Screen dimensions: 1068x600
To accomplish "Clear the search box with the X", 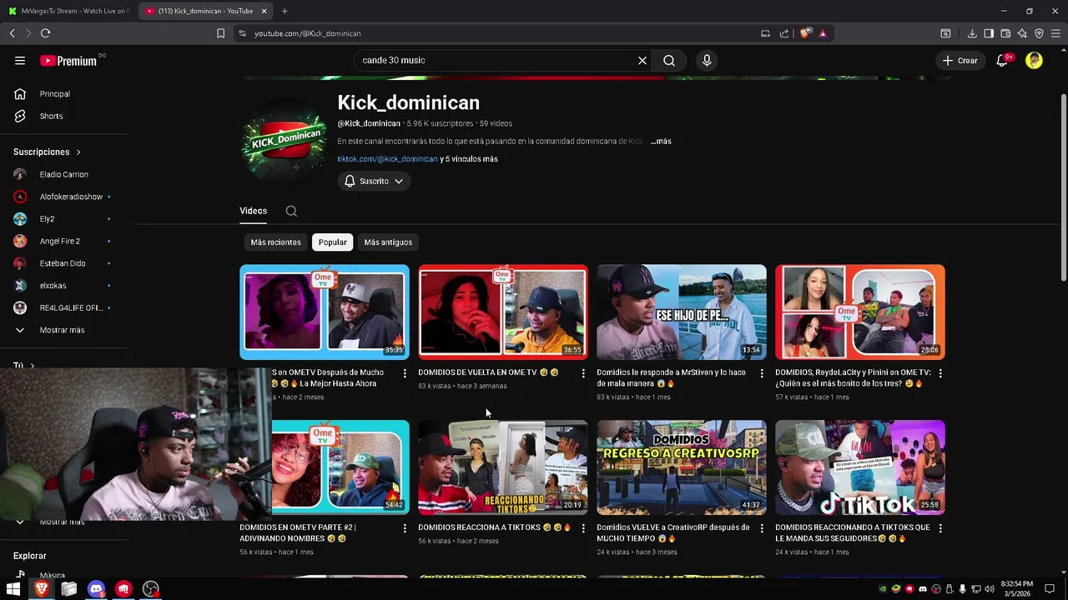I will [642, 61].
